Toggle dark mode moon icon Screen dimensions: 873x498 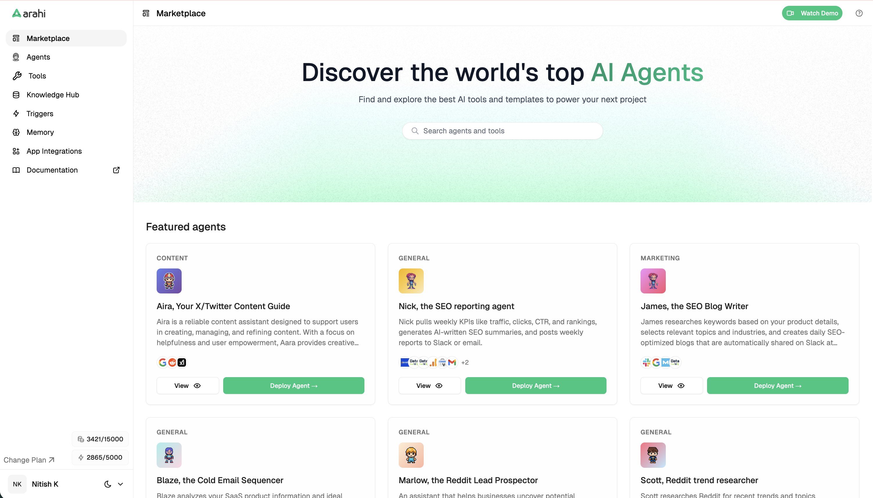108,484
